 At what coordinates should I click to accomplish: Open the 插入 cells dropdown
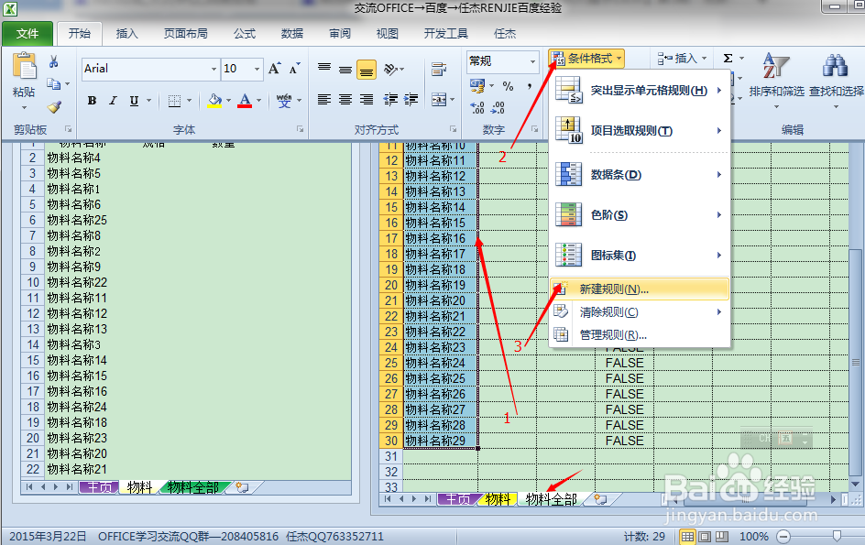point(683,59)
